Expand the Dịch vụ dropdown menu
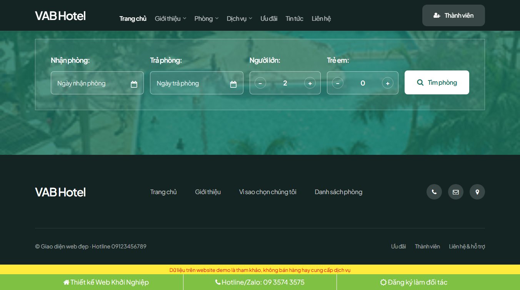 (240, 18)
